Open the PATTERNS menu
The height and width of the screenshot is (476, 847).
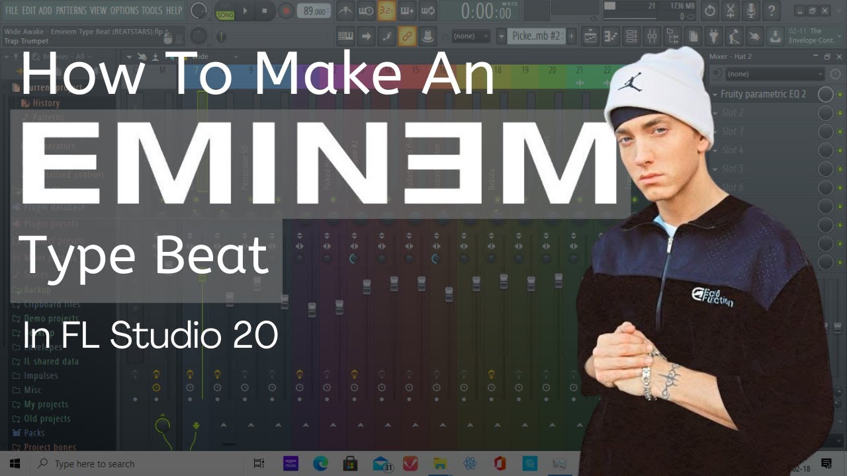click(71, 10)
